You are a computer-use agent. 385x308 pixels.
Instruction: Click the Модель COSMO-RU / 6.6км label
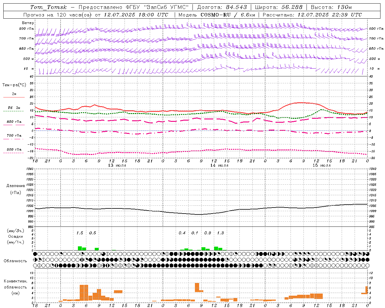point(217,15)
